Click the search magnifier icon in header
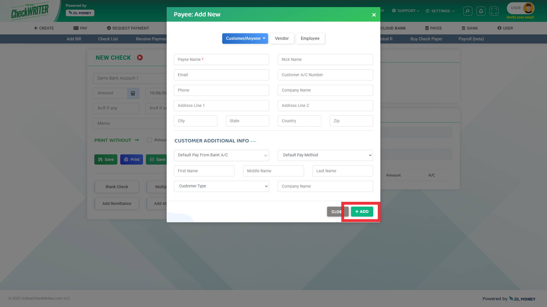 click(468, 11)
